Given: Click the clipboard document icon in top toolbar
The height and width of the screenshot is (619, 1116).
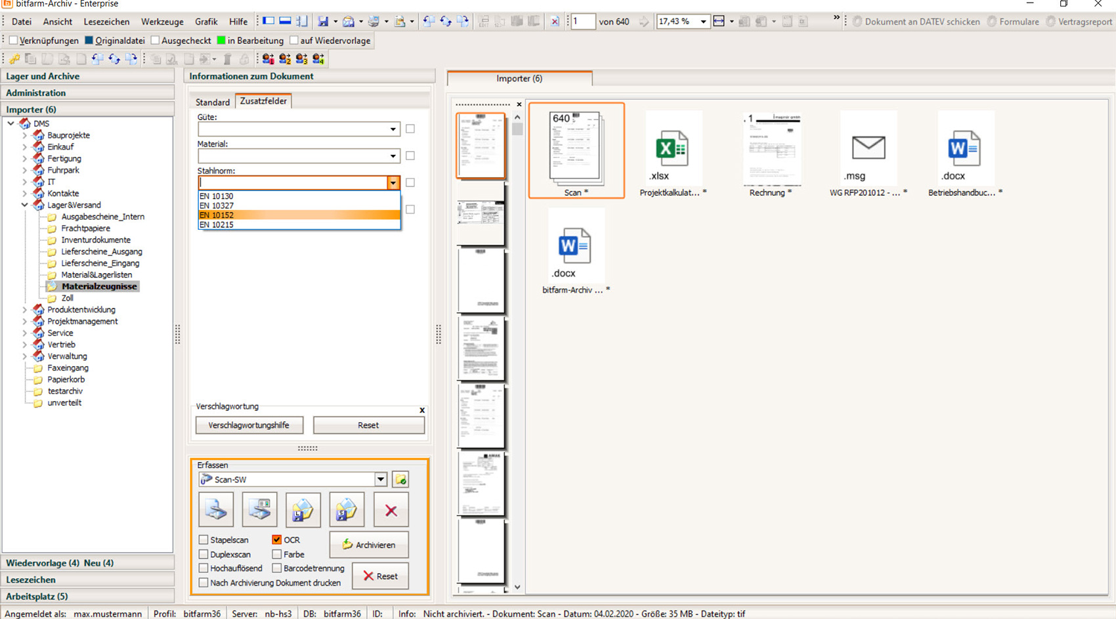Looking at the screenshot, I should [400, 22].
